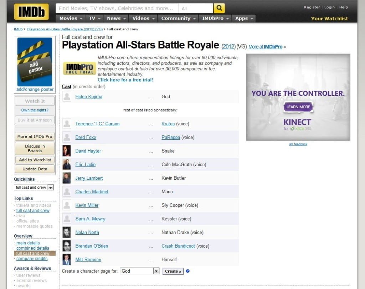Click Brendan O'Brien's headshot thumbnail
365x289 pixels.
point(67,246)
